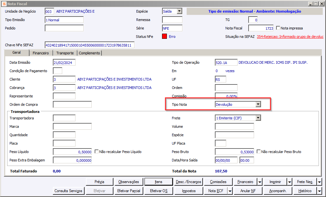Click the UF field showing RS
This screenshot has width=326, height=197.
coord(221,79)
